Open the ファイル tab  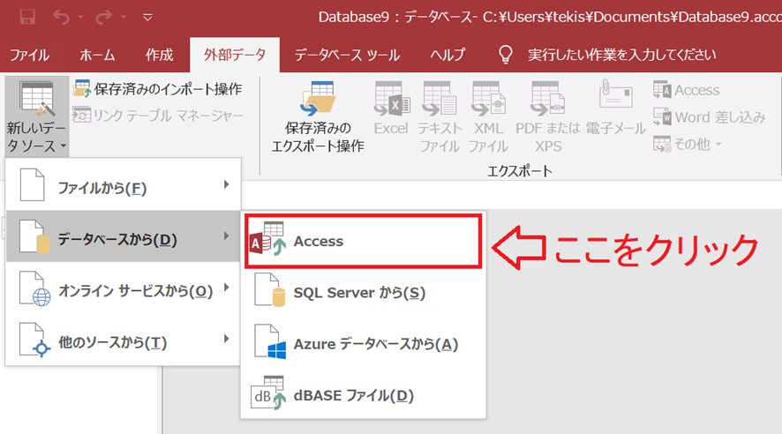coord(30,55)
